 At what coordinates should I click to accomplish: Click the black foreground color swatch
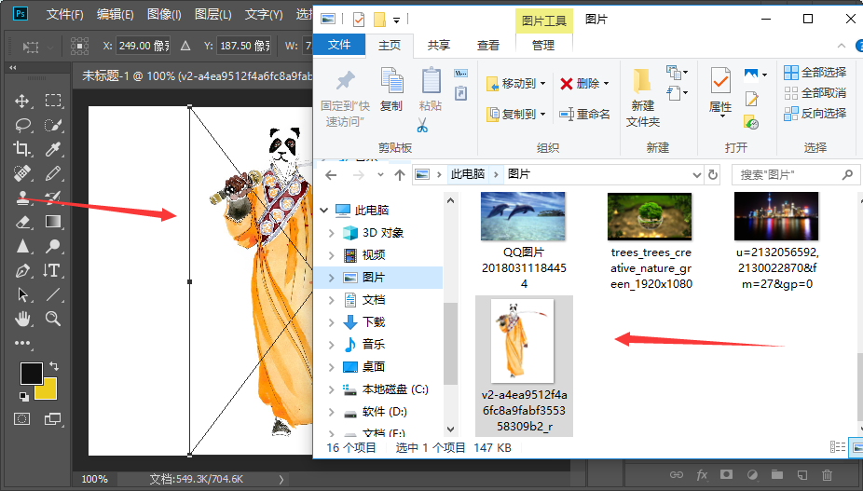click(30, 372)
